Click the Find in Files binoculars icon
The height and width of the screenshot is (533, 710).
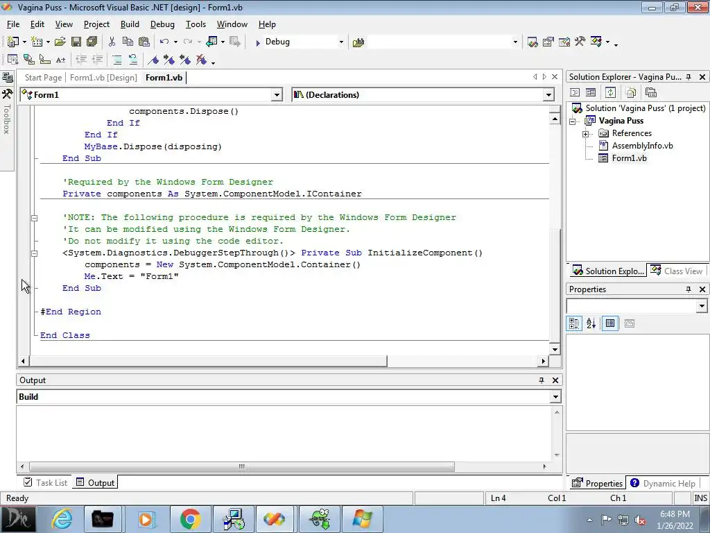358,42
